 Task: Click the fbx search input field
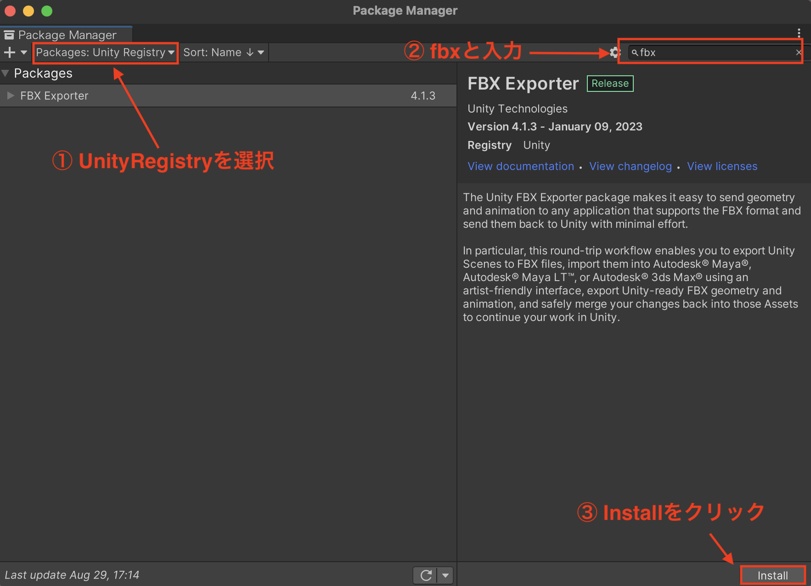712,52
